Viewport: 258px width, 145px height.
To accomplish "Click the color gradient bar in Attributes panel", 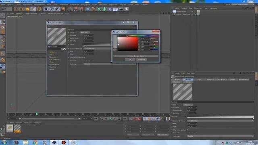I will coord(221,116).
